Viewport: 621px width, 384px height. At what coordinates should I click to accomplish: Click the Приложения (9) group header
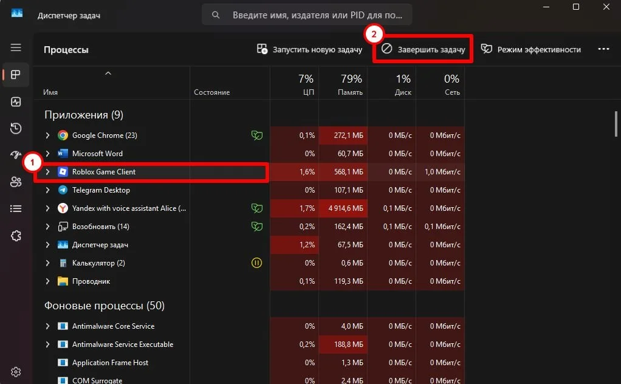84,115
